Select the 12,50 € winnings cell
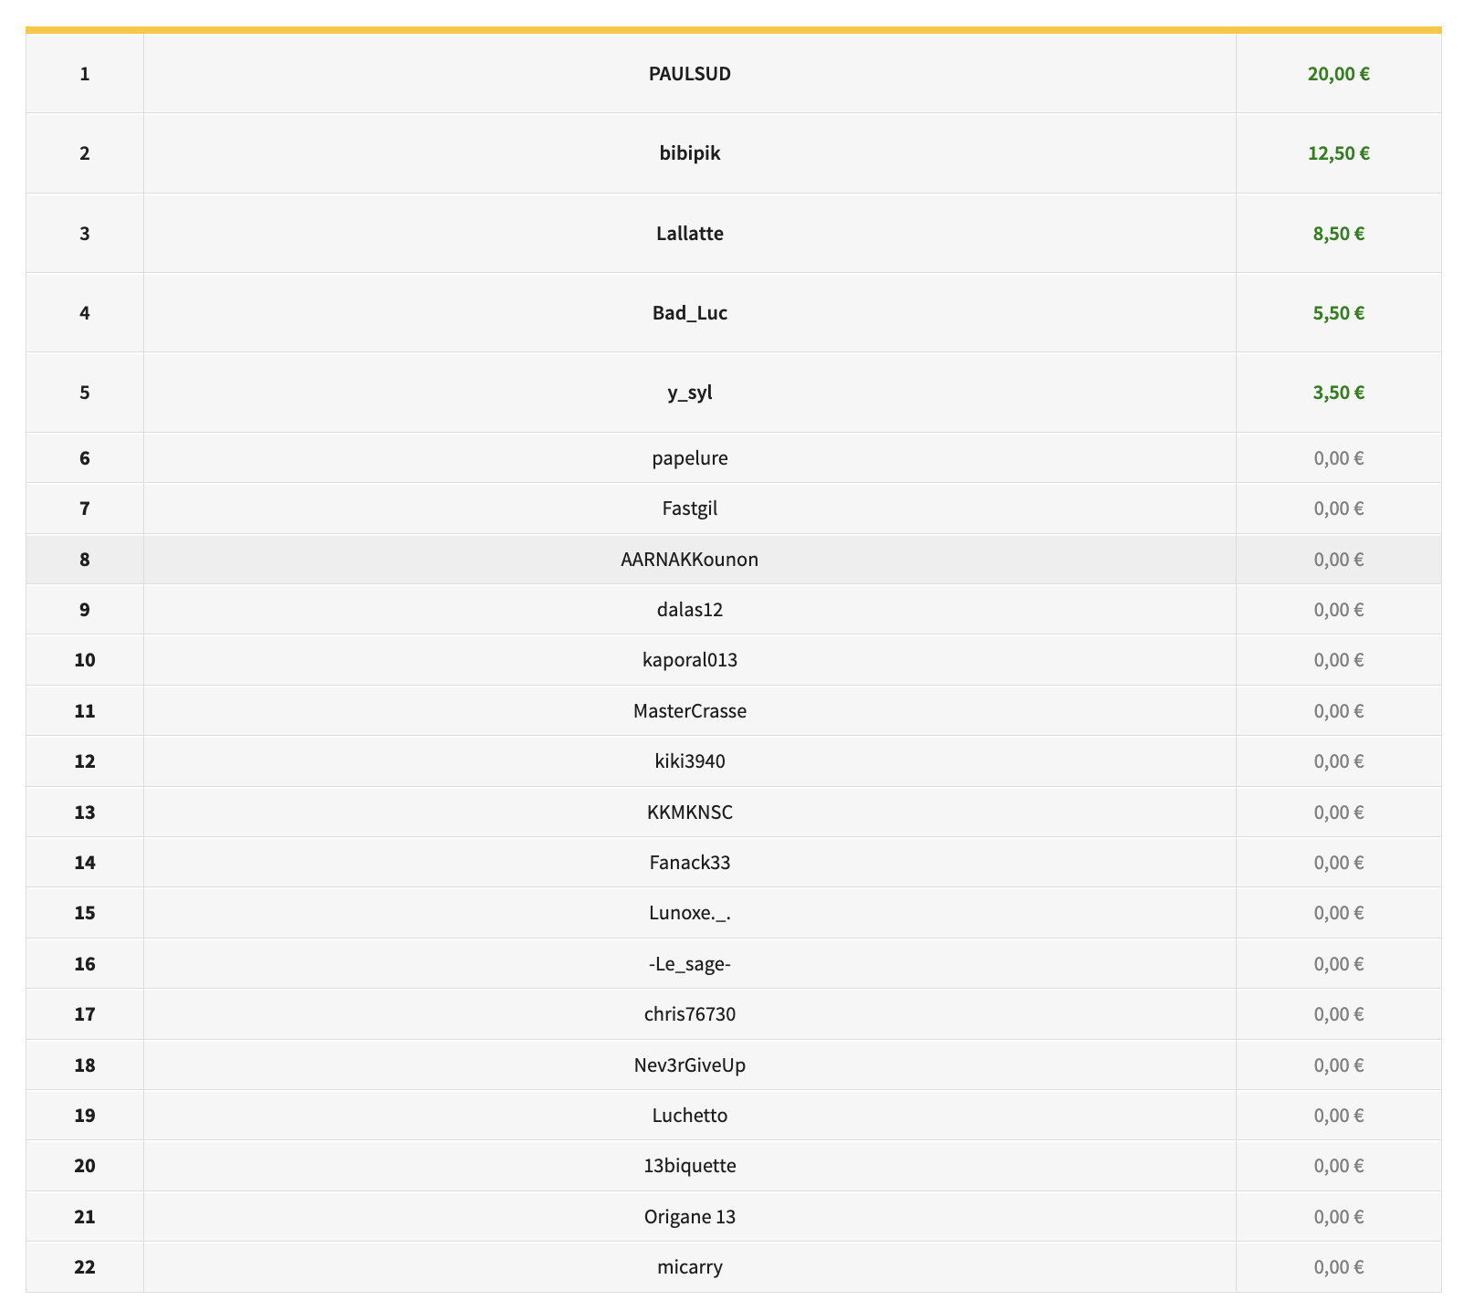This screenshot has width=1484, height=1311. click(x=1338, y=153)
